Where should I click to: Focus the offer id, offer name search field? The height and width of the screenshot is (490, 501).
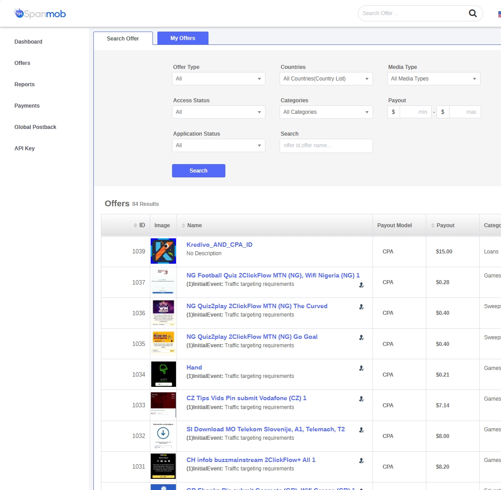coord(326,146)
